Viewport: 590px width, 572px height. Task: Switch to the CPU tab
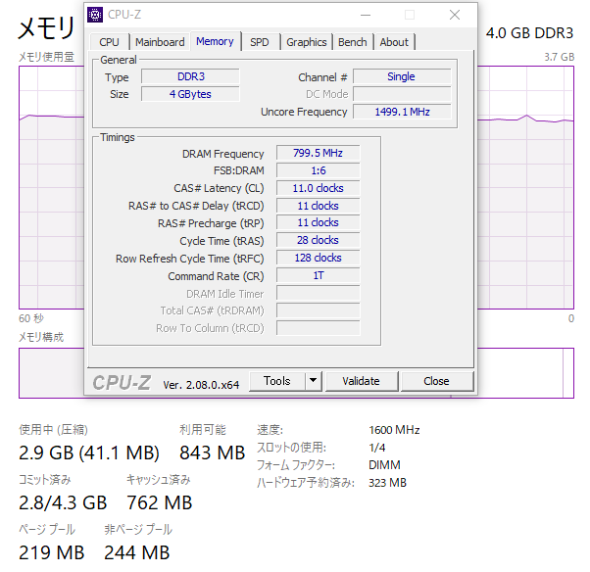109,42
